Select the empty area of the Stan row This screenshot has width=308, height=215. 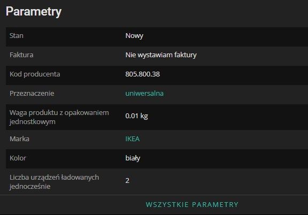(x=226, y=37)
